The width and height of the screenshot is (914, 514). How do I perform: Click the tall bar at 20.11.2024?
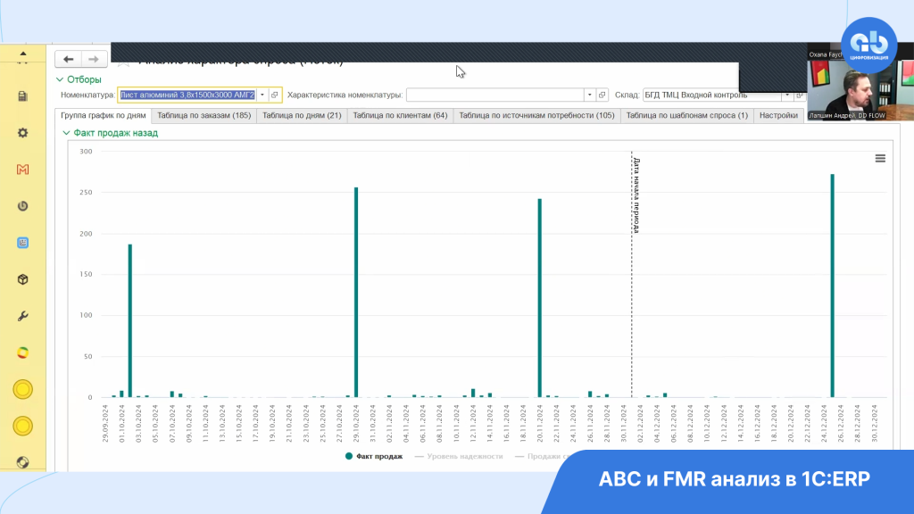540,298
